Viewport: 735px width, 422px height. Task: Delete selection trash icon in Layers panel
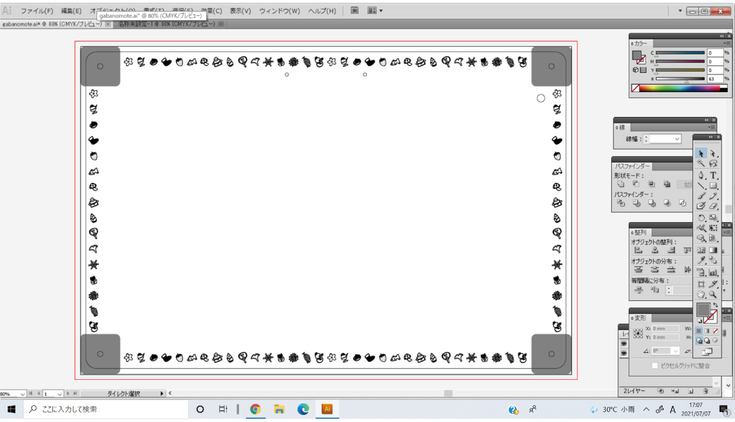(x=706, y=390)
